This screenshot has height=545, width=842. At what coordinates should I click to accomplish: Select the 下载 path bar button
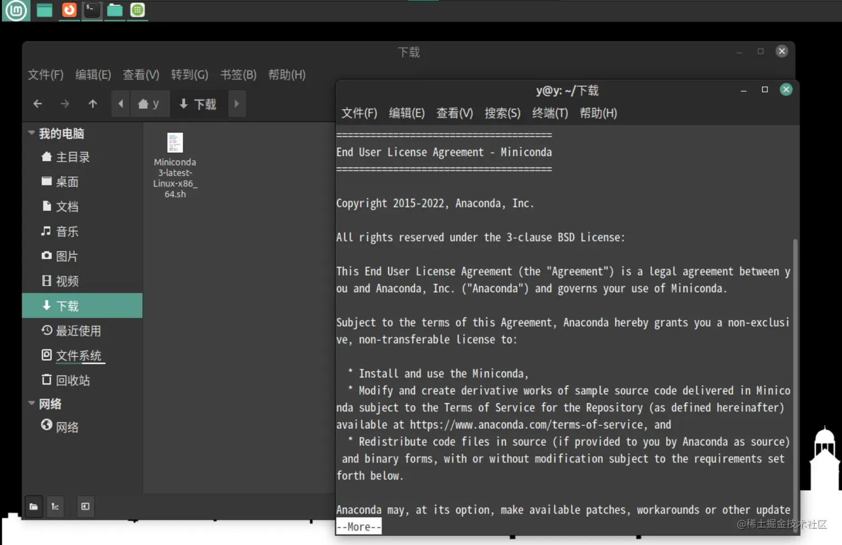coord(198,104)
